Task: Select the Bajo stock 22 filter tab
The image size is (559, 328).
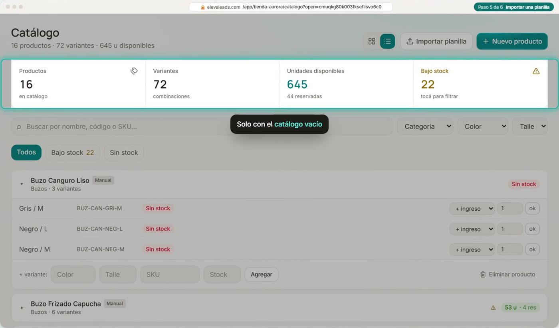Action: click(x=73, y=152)
